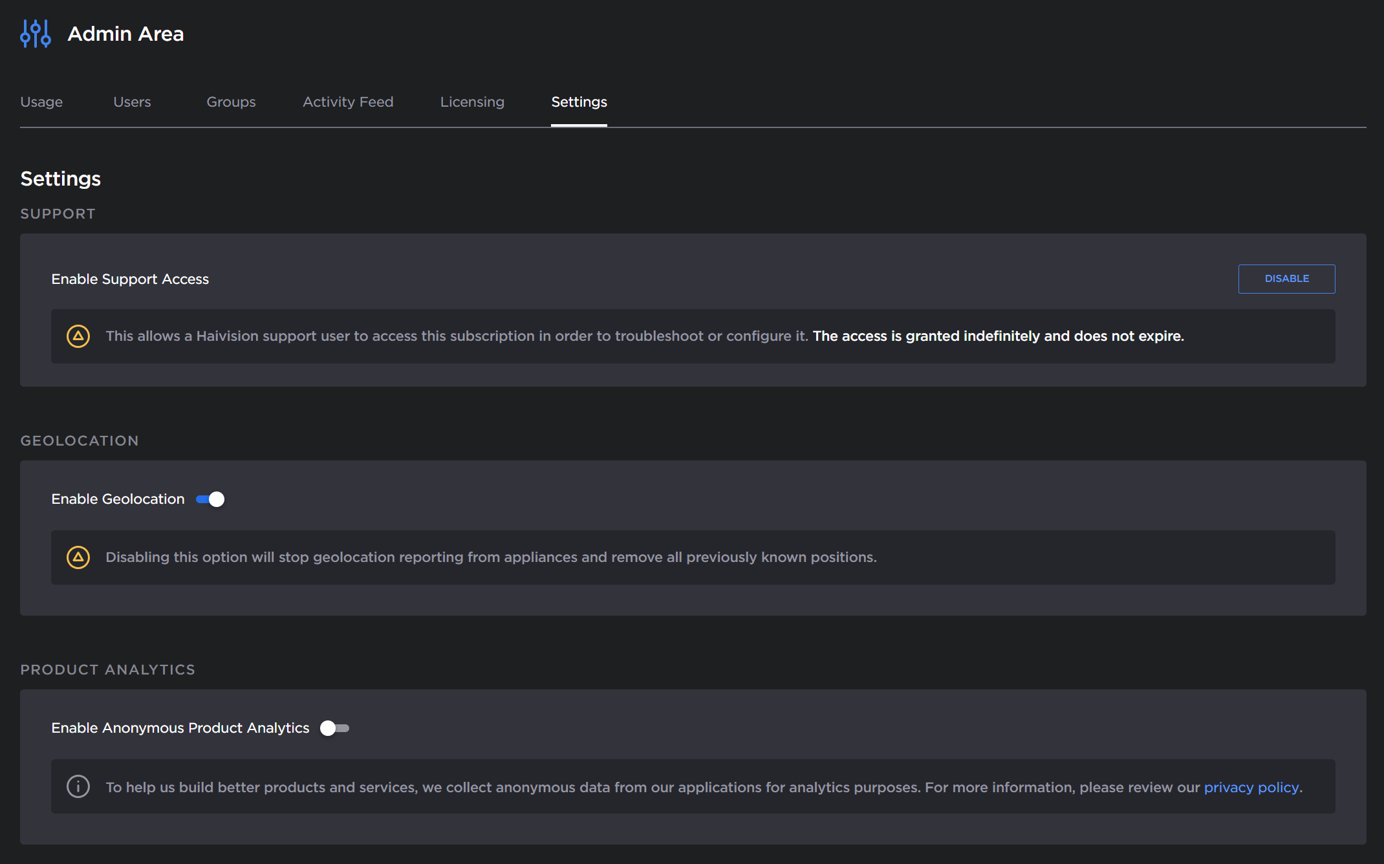Switch to the Usage tab

click(41, 102)
